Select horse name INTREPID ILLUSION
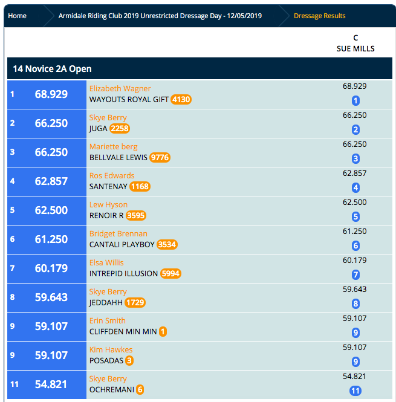 tap(123, 274)
